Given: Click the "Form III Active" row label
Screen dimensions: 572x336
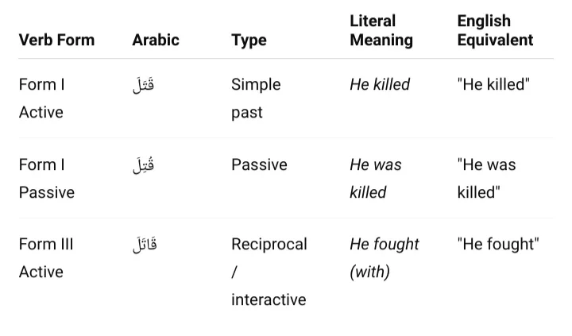Looking at the screenshot, I should point(46,258).
